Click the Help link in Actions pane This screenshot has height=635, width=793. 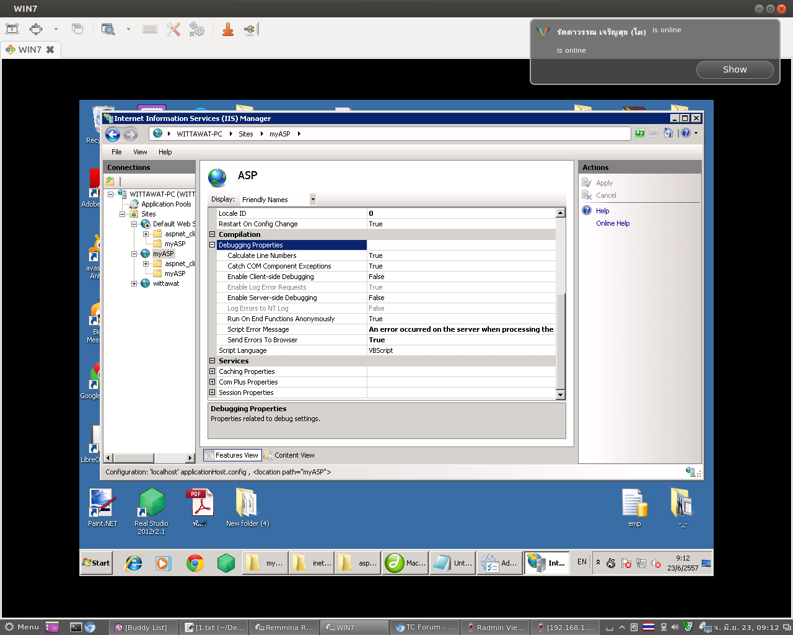(x=603, y=211)
